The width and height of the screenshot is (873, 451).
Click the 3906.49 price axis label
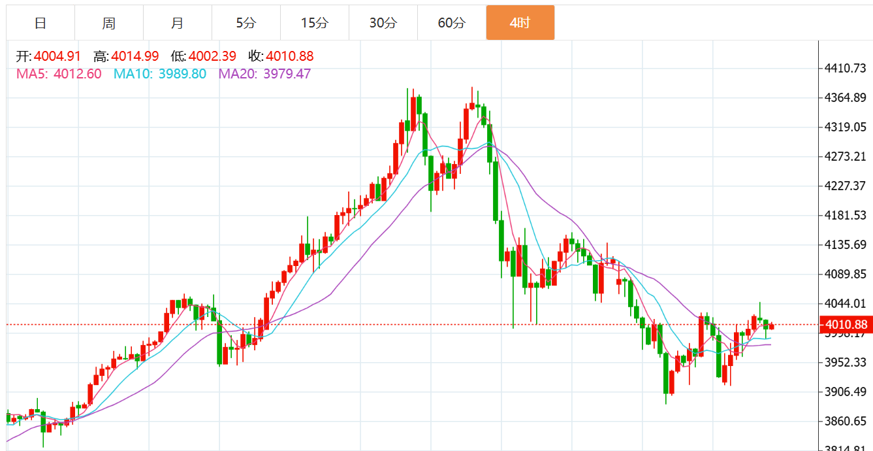pos(845,392)
